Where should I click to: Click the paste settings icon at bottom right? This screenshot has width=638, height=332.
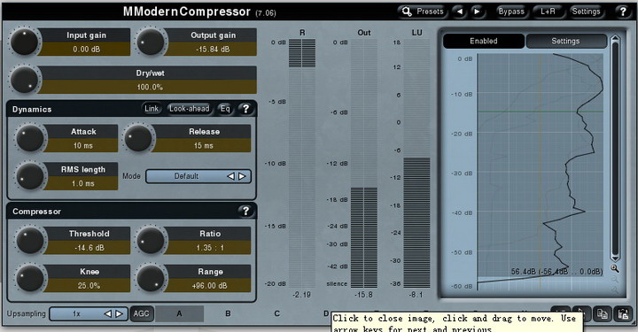623,313
